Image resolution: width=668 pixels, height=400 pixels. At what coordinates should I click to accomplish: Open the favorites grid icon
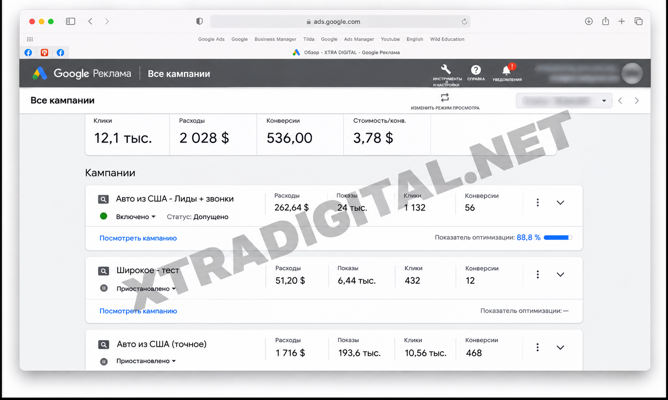(30, 39)
